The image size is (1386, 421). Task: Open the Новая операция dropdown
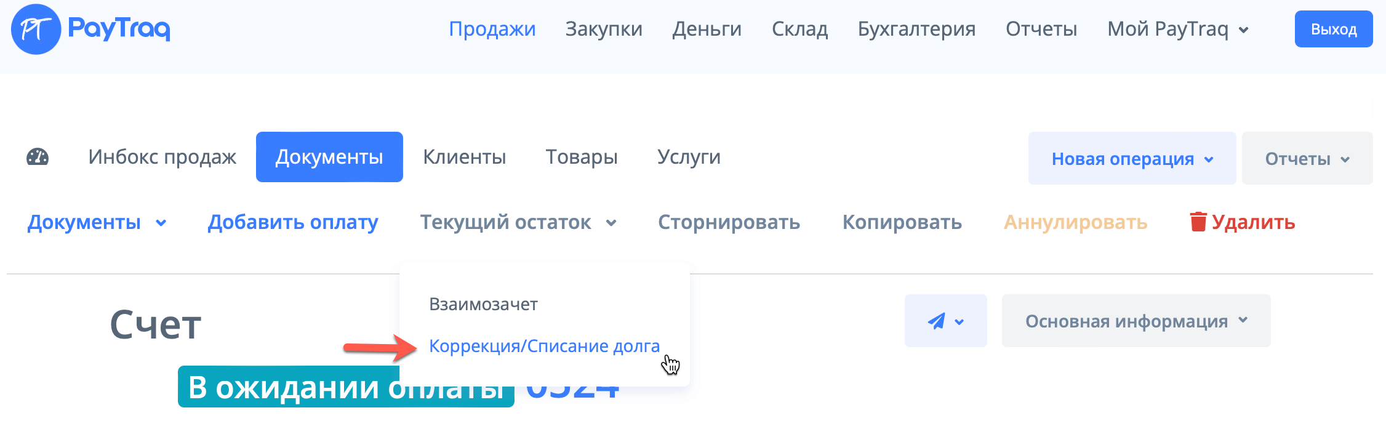tap(1131, 158)
